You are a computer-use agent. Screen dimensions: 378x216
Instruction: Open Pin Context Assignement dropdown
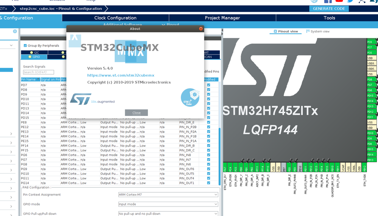point(168,194)
